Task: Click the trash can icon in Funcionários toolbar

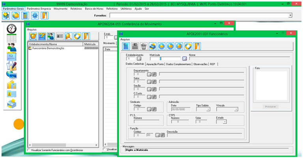Action: pyautogui.click(x=144, y=46)
